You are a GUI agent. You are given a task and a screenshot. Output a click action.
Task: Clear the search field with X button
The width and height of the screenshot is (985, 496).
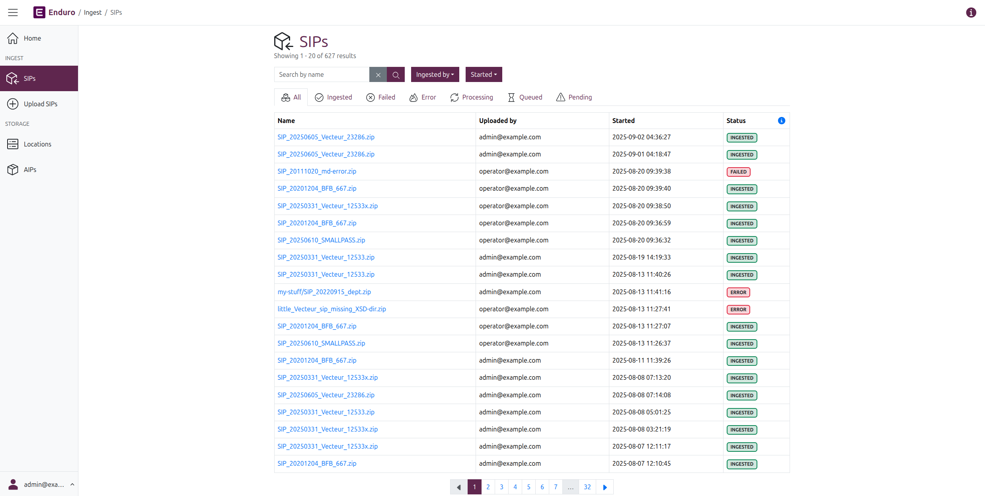coord(378,74)
